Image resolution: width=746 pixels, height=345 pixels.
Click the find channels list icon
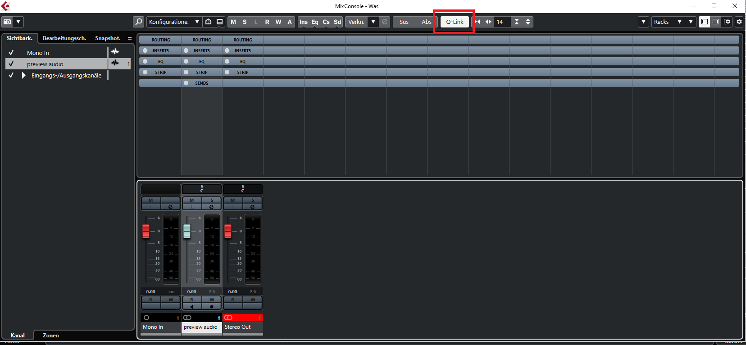219,22
